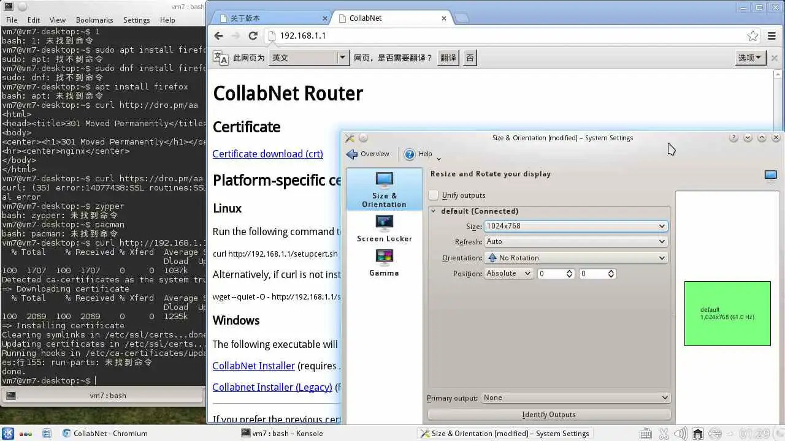Click the monitor icon near display heading

tap(771, 175)
